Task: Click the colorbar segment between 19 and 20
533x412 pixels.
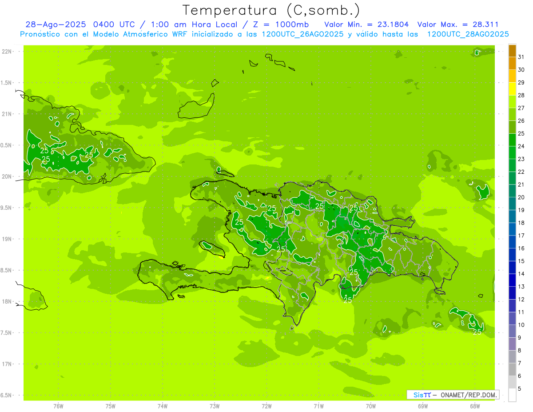Action: pos(512,204)
